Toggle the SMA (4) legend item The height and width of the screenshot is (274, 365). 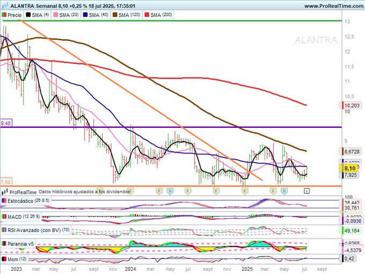(x=38, y=15)
